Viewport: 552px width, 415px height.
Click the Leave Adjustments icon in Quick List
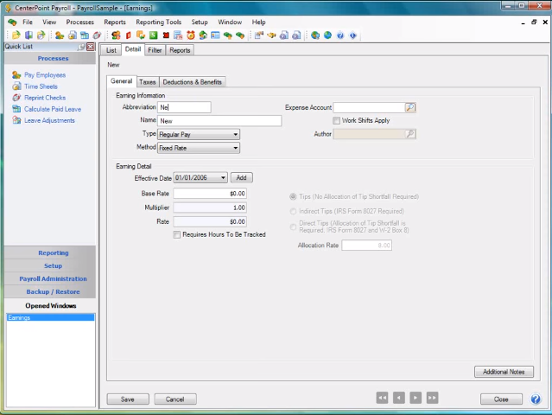pyautogui.click(x=16, y=120)
